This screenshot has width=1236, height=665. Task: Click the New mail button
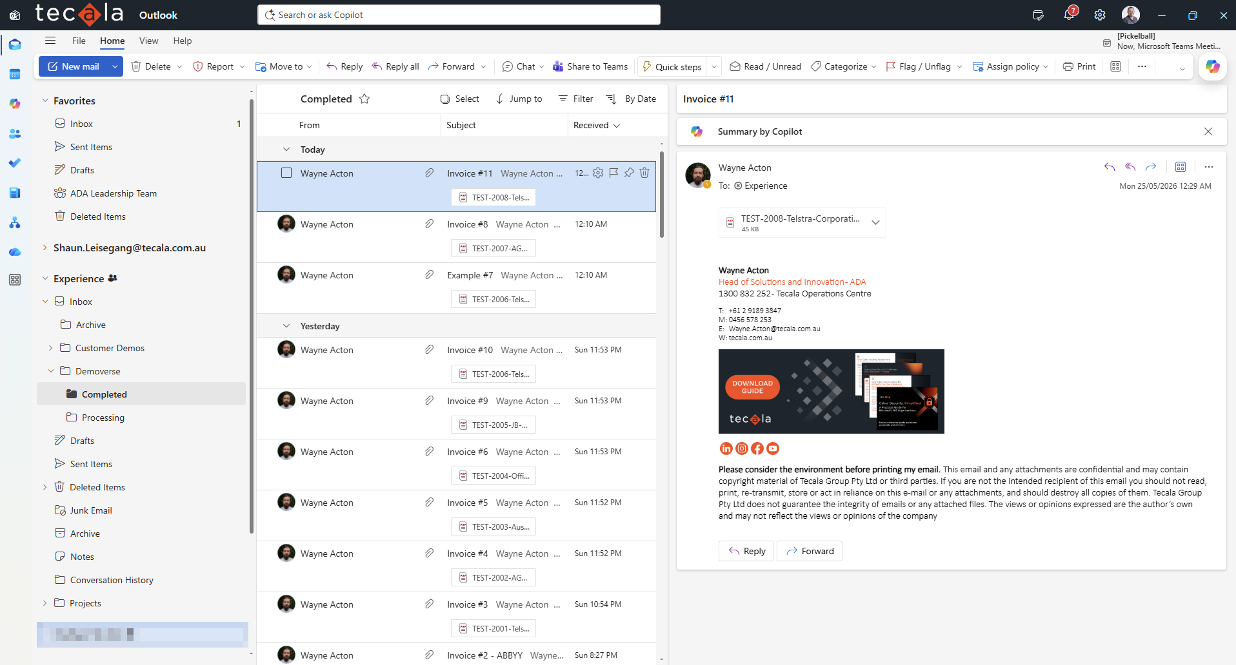73,66
